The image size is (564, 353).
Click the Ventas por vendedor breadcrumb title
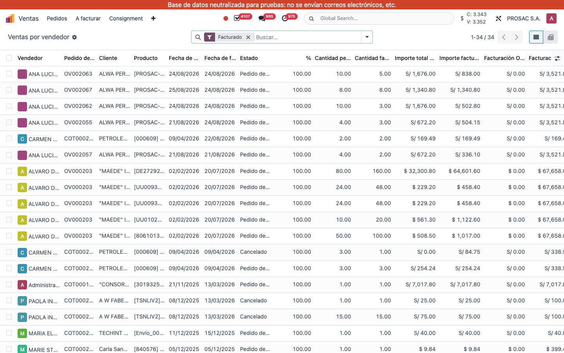tap(39, 37)
